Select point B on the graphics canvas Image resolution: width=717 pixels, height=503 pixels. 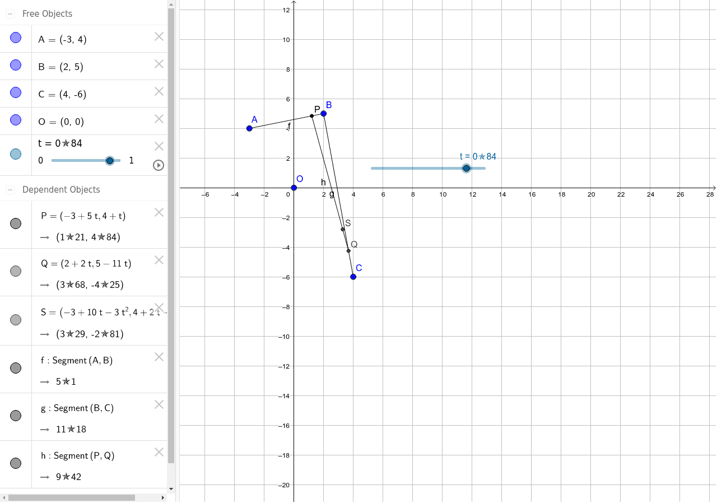[x=323, y=113]
